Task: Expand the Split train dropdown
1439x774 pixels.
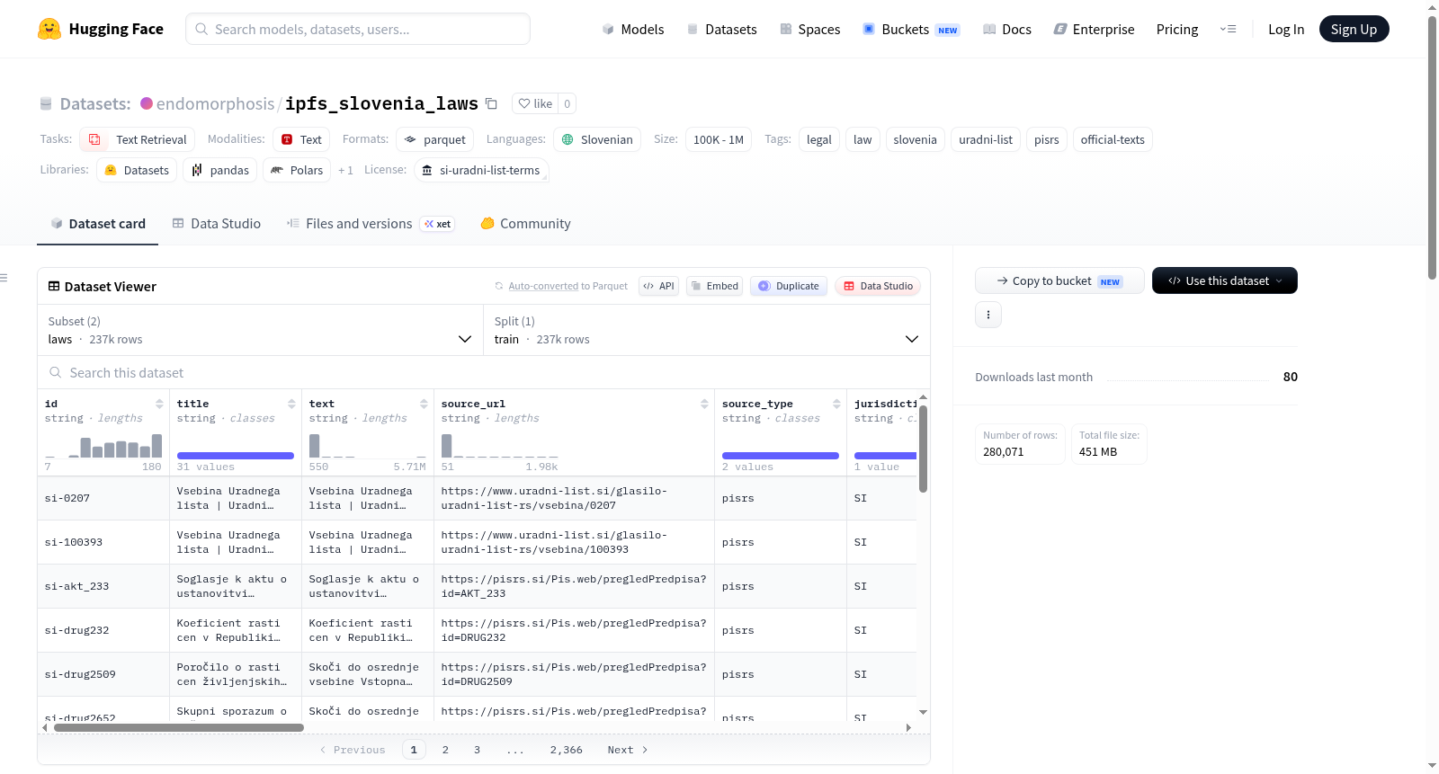Action: coord(707,330)
